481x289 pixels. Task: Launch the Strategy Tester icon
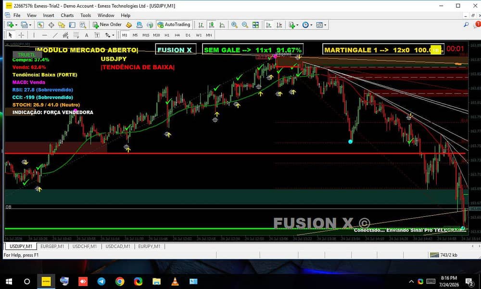83,25
